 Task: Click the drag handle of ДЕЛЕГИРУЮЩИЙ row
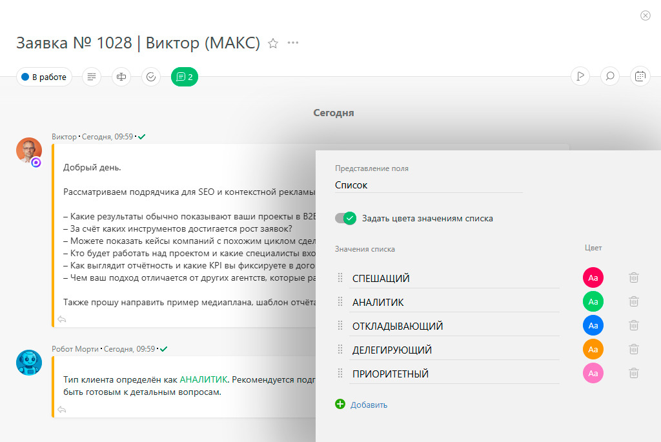point(340,349)
